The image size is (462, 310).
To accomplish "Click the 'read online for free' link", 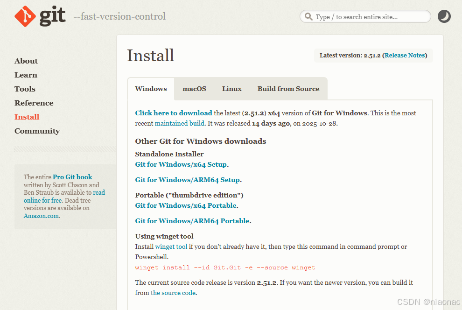I will [64, 197].
